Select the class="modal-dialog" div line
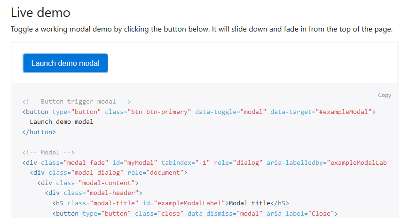The image size is (409, 218). pos(109,173)
